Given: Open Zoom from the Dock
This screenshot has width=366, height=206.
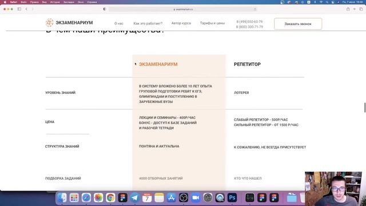Looking at the screenshot, I should tap(196, 197).
